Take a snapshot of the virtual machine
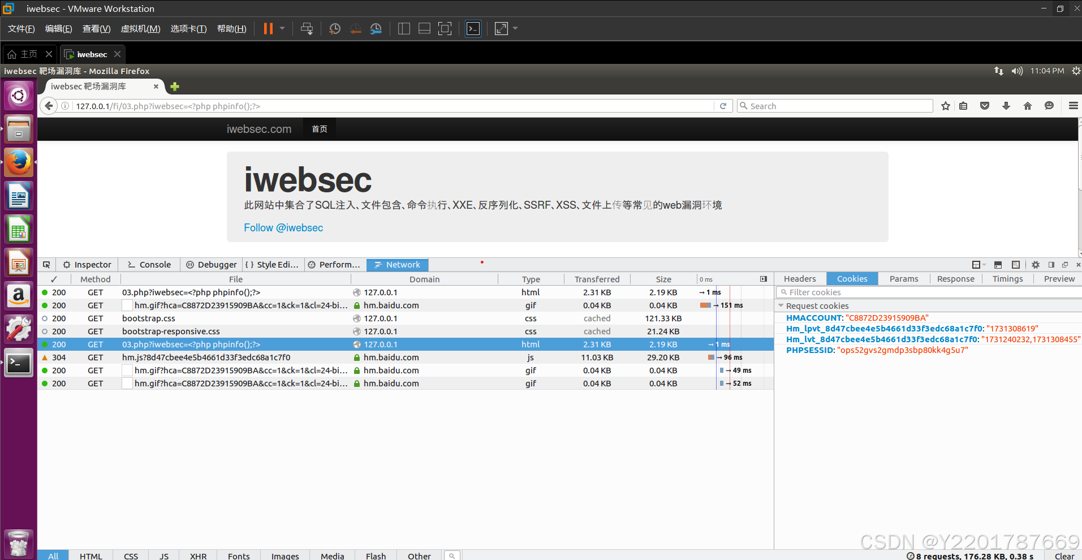The width and height of the screenshot is (1082, 560). tap(334, 28)
